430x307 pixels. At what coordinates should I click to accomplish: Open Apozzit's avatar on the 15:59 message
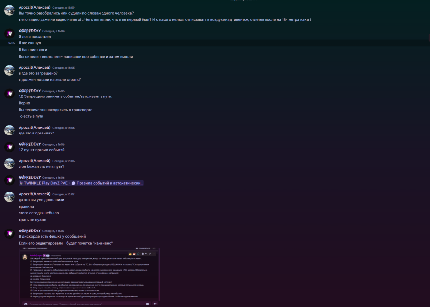(x=9, y=10)
